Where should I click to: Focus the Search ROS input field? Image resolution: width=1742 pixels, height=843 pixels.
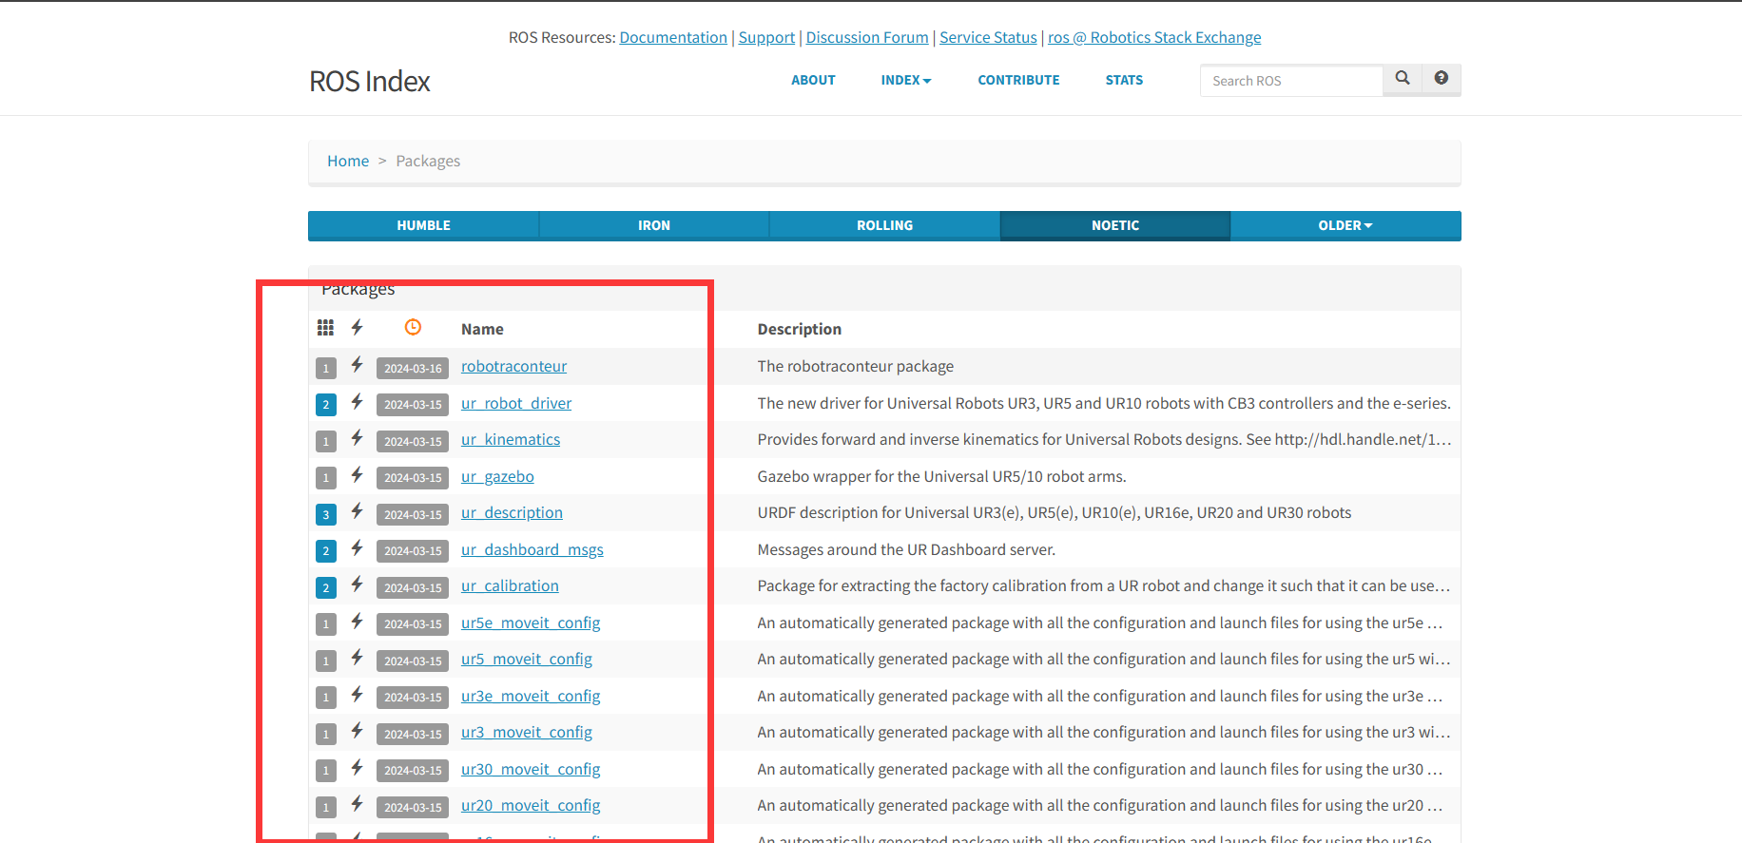pyautogui.click(x=1290, y=81)
